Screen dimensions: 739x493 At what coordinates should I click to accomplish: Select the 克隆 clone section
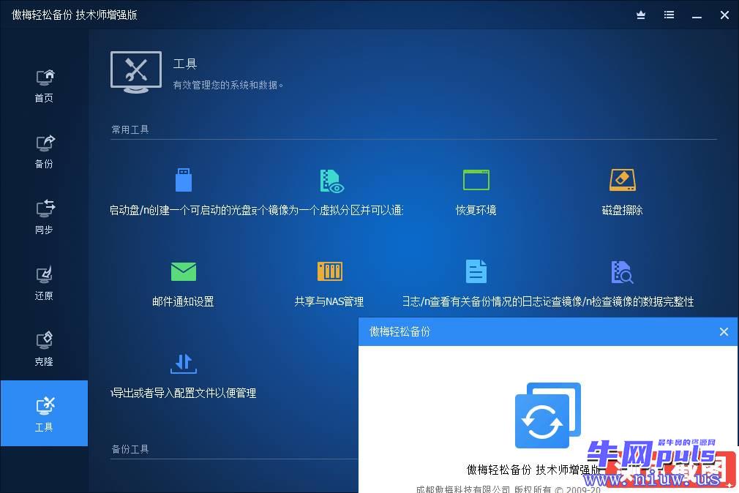click(45, 349)
